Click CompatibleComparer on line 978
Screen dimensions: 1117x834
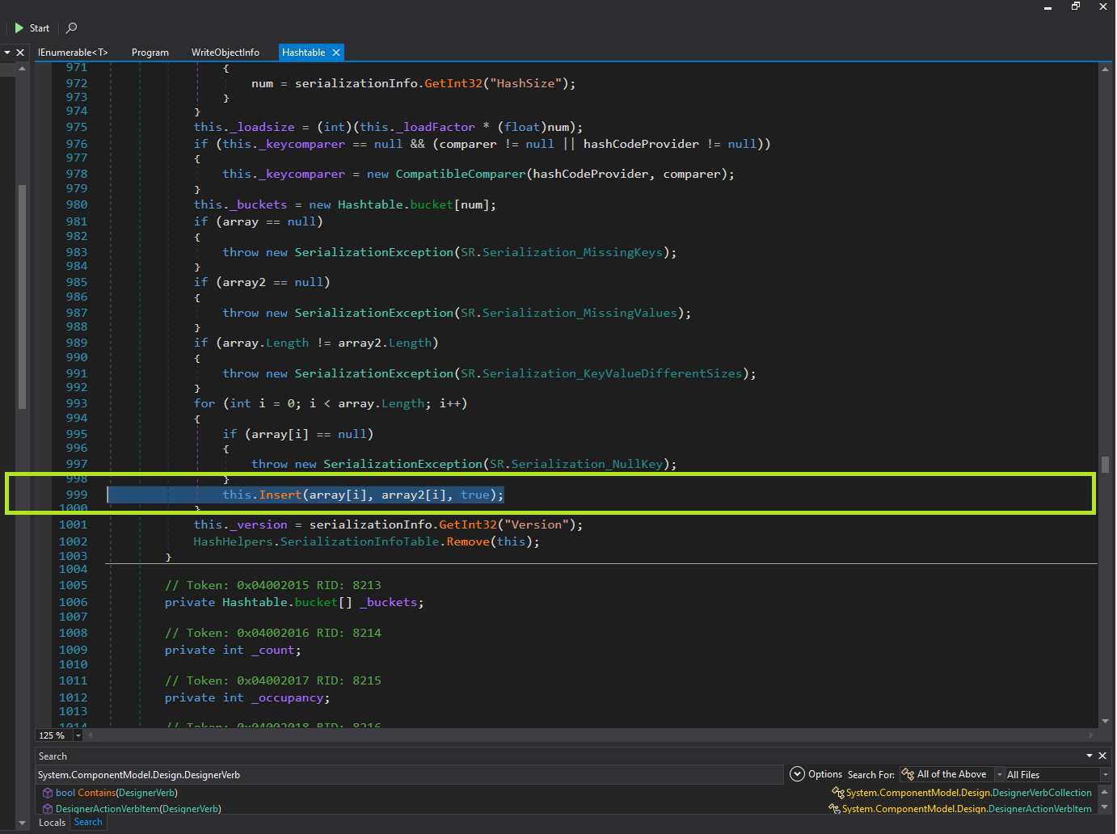click(461, 174)
